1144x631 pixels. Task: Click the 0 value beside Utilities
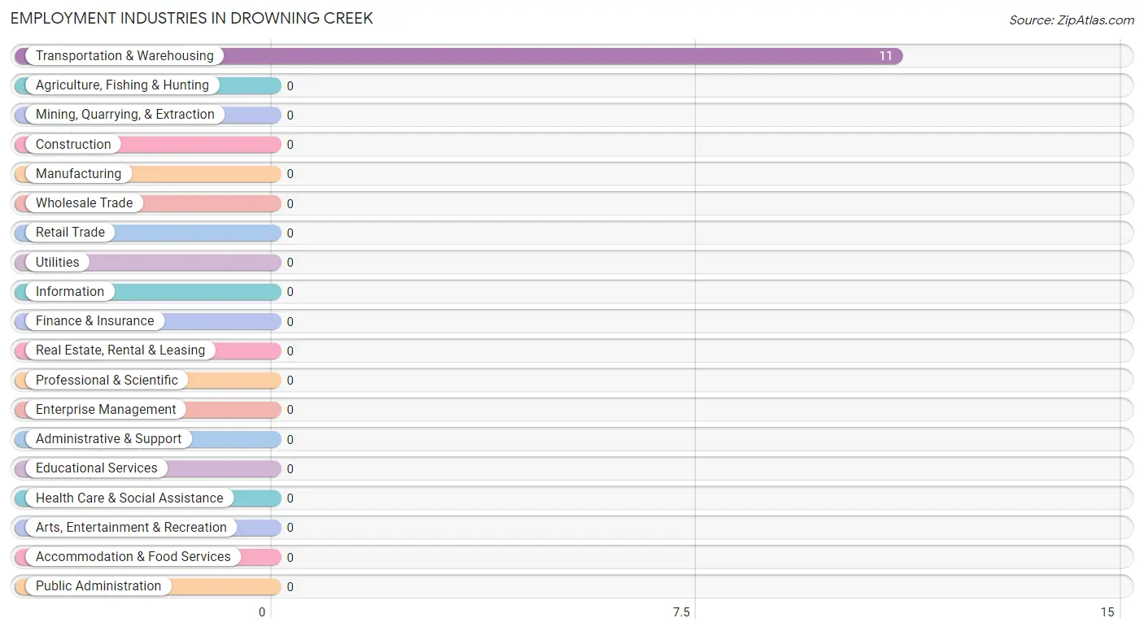pos(290,263)
